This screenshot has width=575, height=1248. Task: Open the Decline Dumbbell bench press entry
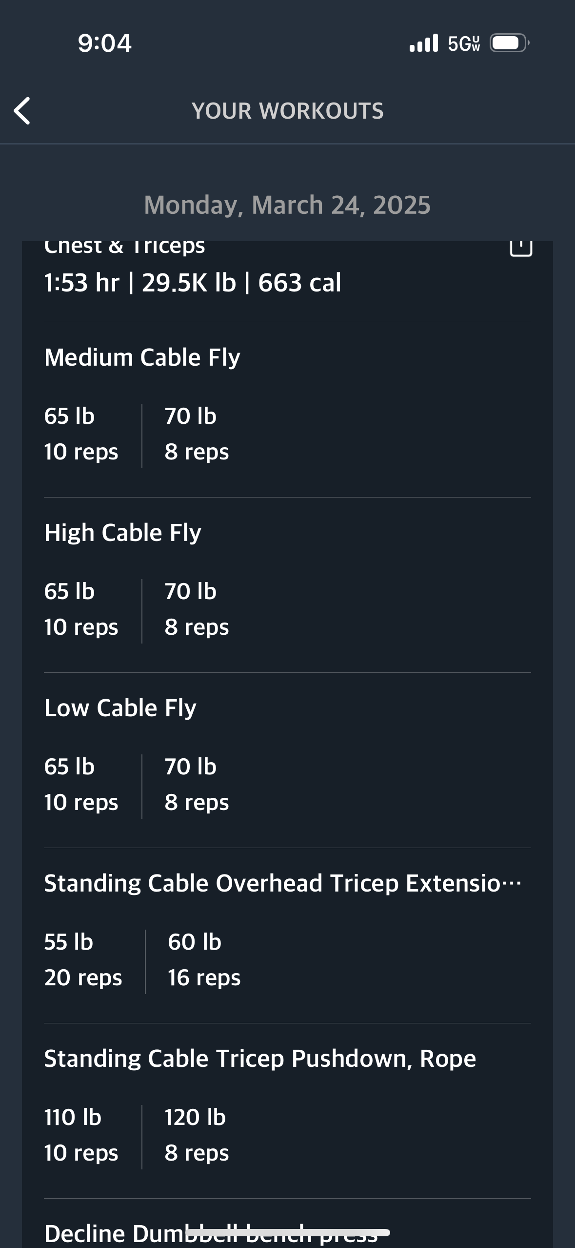[211, 1234]
